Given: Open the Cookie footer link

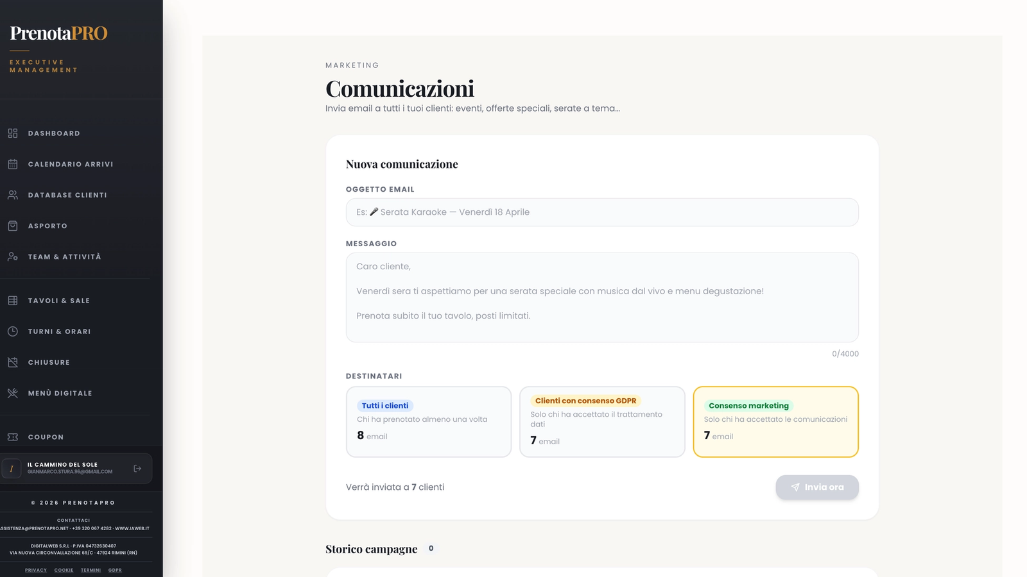Looking at the screenshot, I should click(x=64, y=570).
